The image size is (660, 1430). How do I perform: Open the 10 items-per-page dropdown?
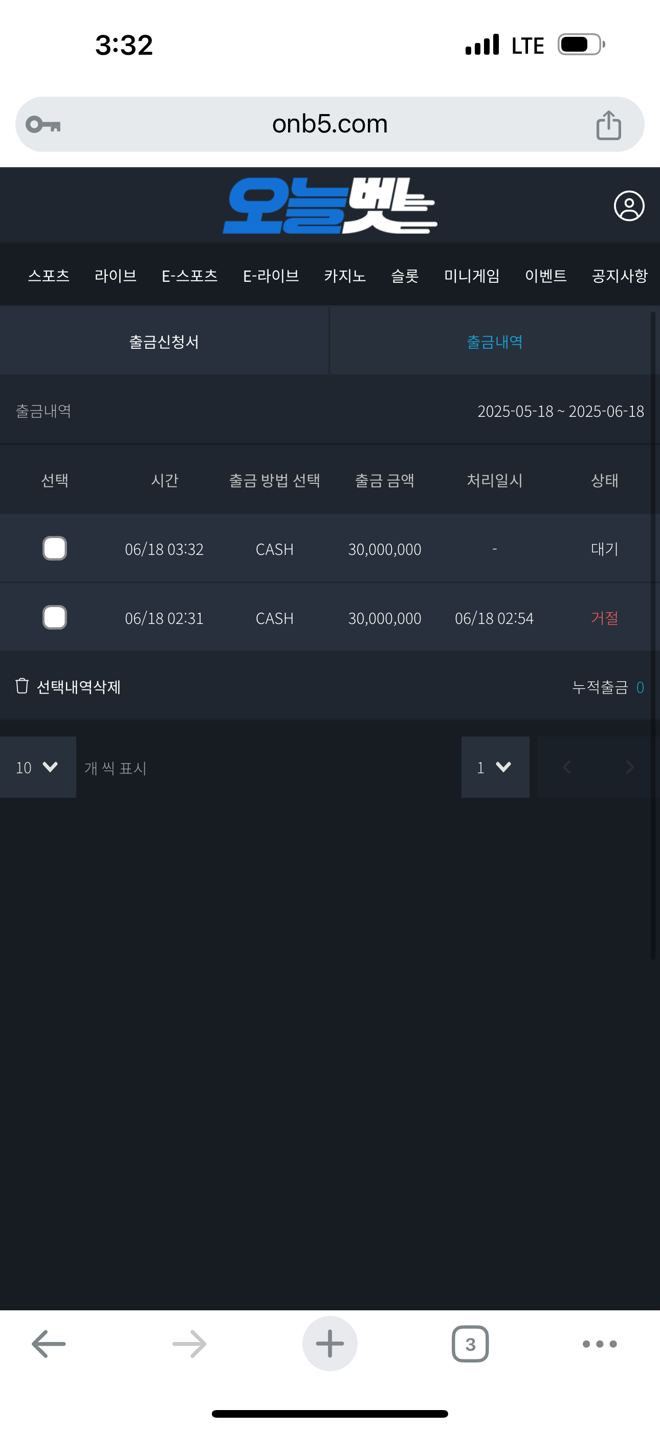pyautogui.click(x=38, y=767)
